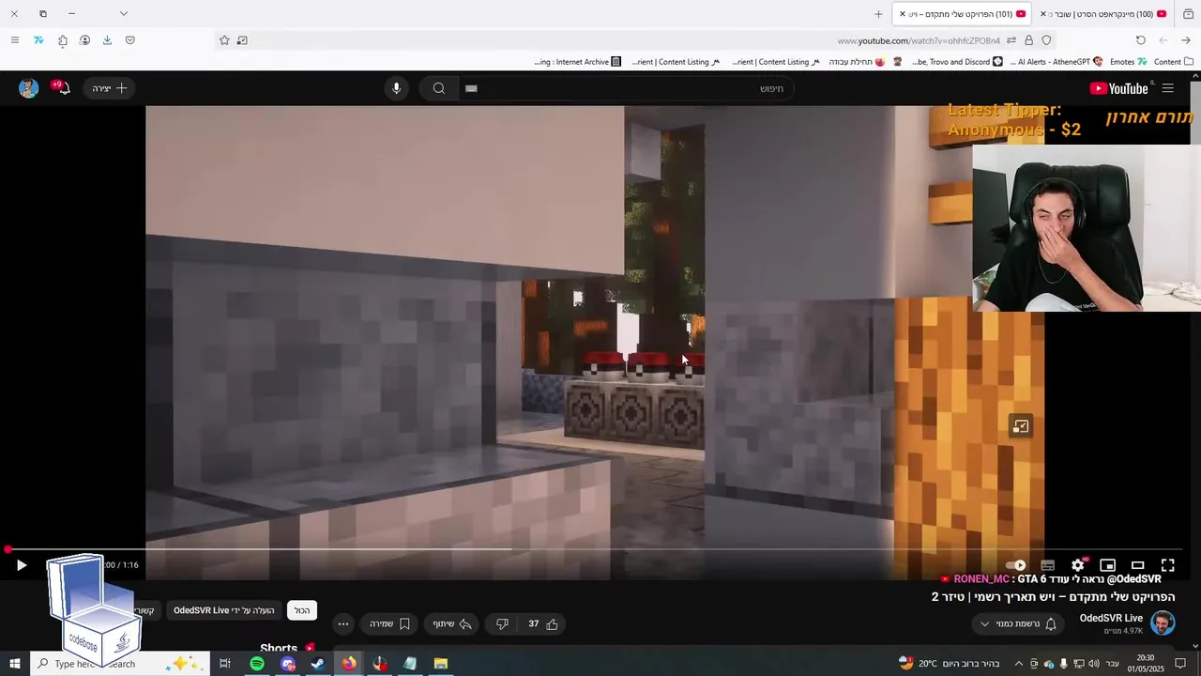Image resolution: width=1201 pixels, height=676 pixels.
Task: Enter fullscreen mode
Action: (x=1168, y=565)
